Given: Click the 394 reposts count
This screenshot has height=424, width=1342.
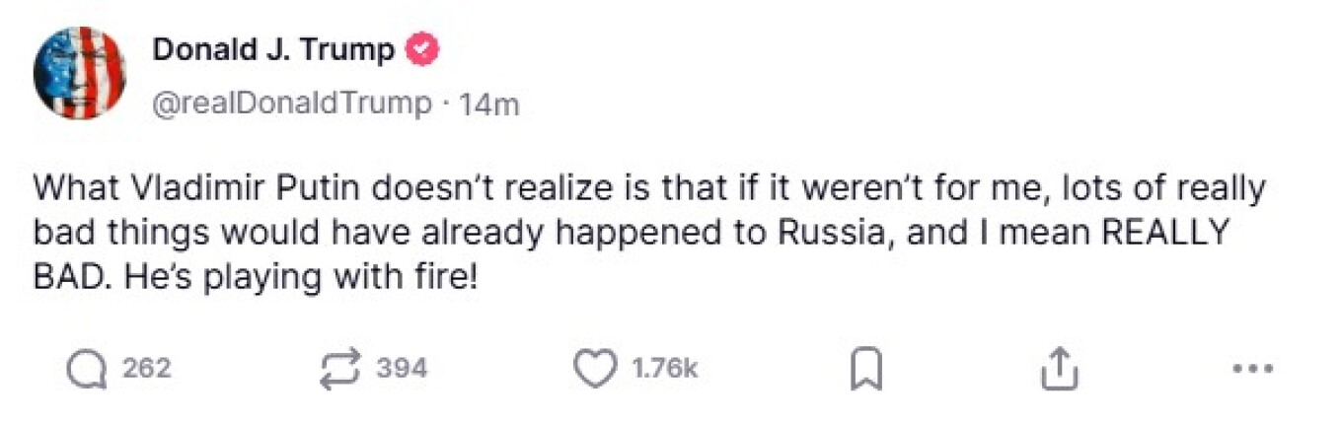Looking at the screenshot, I should coord(402,369).
